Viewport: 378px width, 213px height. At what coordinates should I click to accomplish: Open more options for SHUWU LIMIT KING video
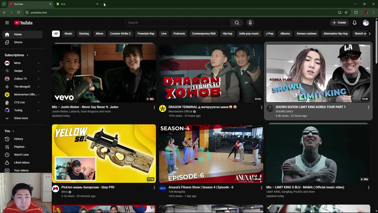[369, 107]
